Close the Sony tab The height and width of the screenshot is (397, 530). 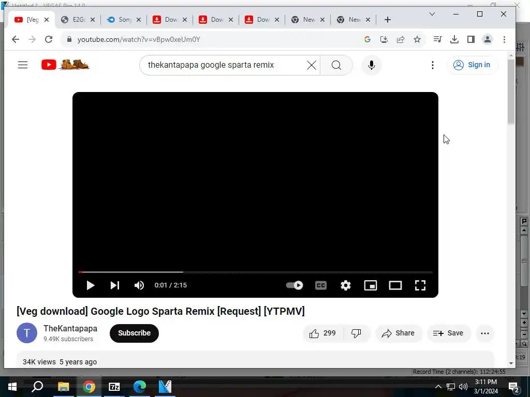pos(139,20)
